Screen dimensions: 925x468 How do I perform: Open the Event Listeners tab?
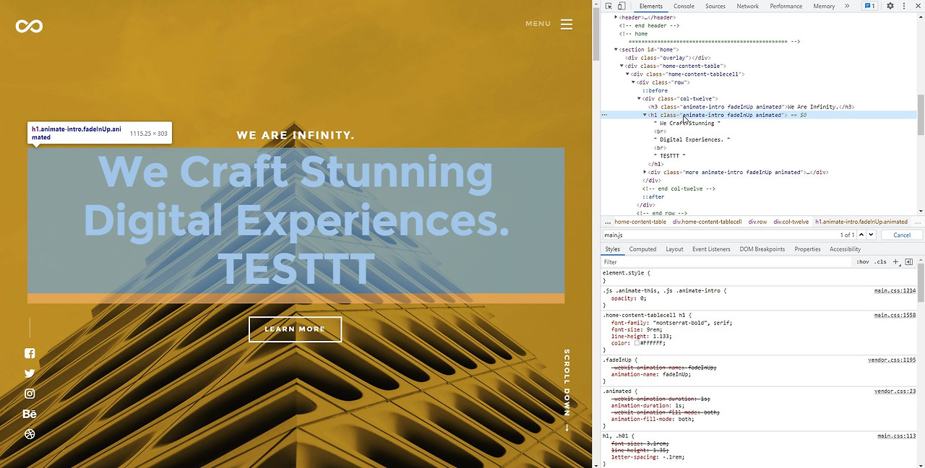(711, 249)
